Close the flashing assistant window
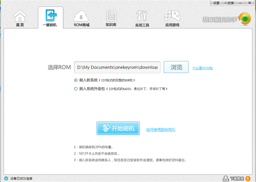256x182 pixels. (250, 3)
